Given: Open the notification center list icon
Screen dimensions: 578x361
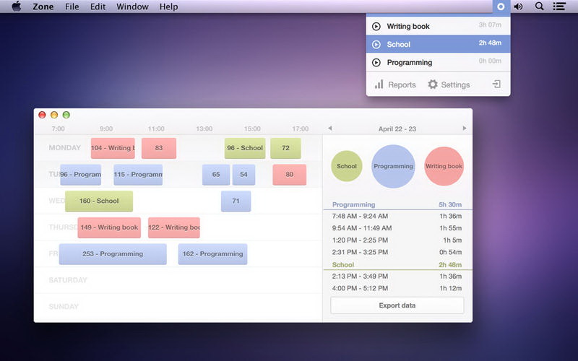Looking at the screenshot, I should click(559, 6).
